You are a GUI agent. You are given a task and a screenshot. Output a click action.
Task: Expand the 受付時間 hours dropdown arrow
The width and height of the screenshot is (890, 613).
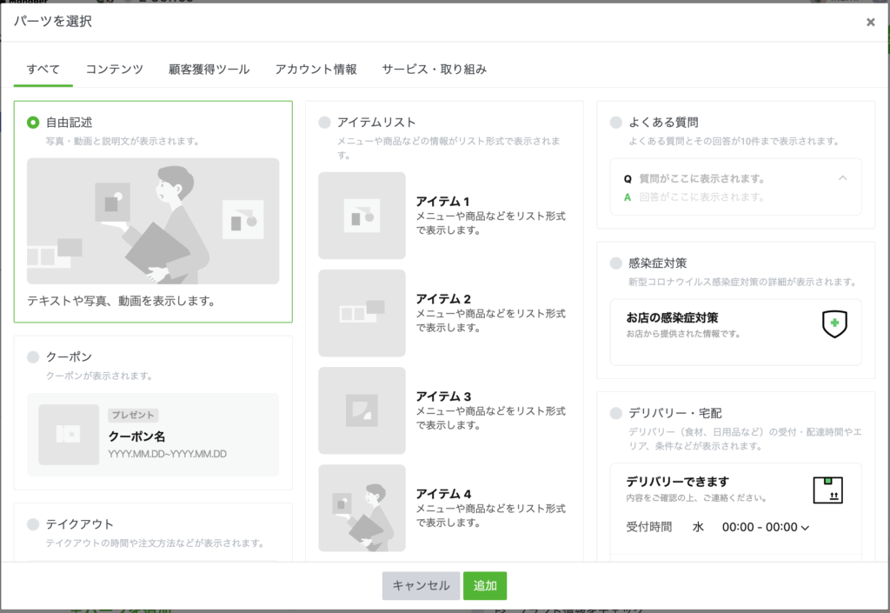point(805,528)
